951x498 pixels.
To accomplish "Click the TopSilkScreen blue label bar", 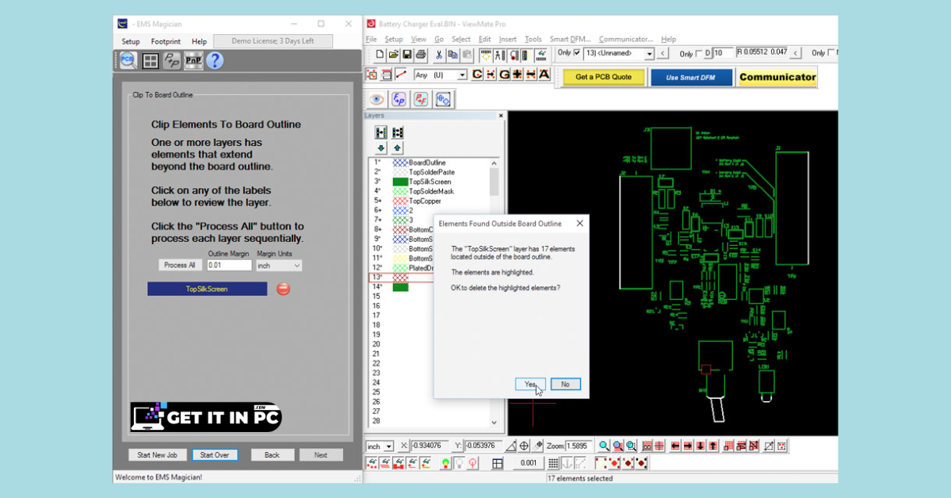I will point(207,289).
